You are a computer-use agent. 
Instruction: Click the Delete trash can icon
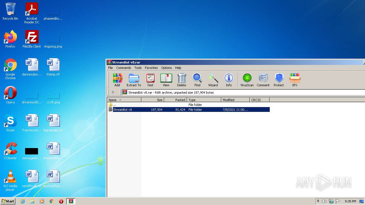pos(182,80)
